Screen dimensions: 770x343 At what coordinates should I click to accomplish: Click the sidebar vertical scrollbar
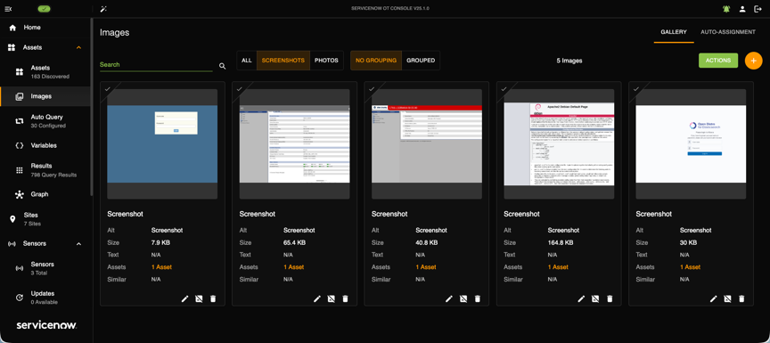click(x=91, y=107)
